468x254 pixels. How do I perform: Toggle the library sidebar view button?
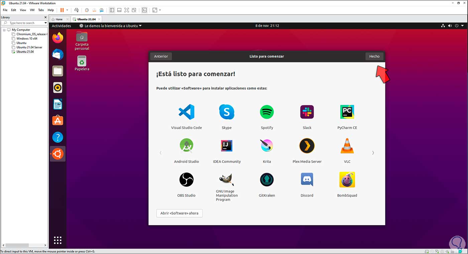(112, 10)
